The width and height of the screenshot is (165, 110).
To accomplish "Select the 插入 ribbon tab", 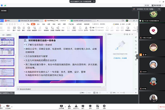I will (33, 24).
